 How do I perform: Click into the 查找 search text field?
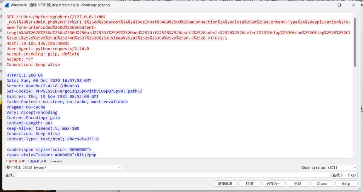173,175
